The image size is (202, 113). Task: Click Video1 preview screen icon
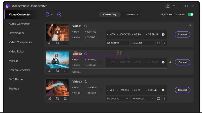pyautogui.click(x=159, y=43)
